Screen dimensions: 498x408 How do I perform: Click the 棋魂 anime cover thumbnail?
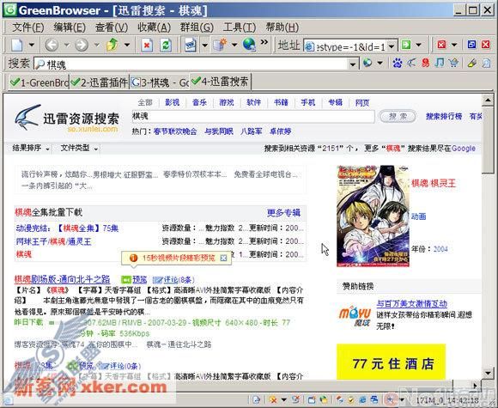[x=373, y=216]
